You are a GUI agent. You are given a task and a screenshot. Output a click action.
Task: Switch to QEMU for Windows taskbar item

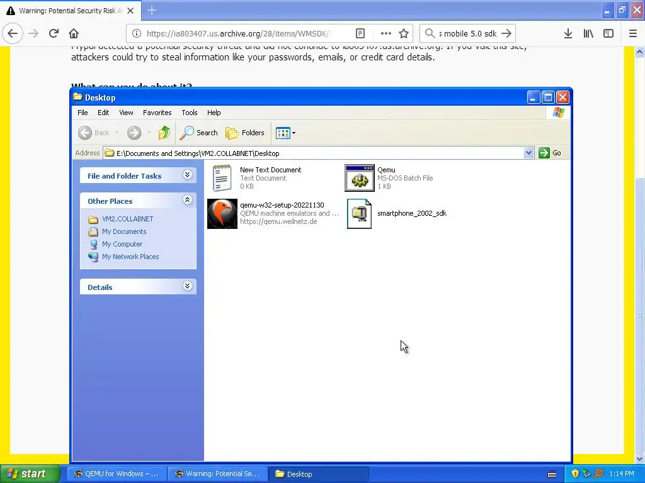coord(117,474)
